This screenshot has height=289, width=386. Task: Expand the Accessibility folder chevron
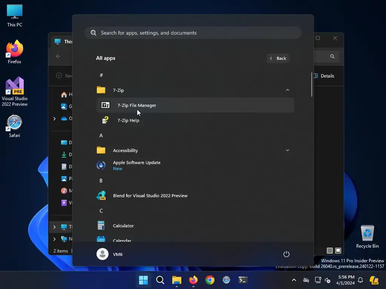287,150
